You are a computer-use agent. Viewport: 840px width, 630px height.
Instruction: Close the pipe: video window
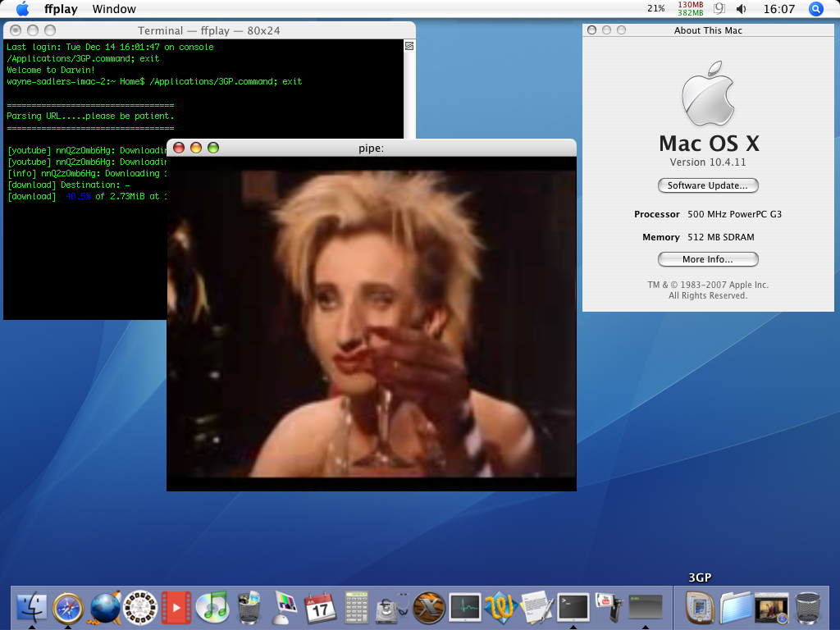(x=179, y=148)
